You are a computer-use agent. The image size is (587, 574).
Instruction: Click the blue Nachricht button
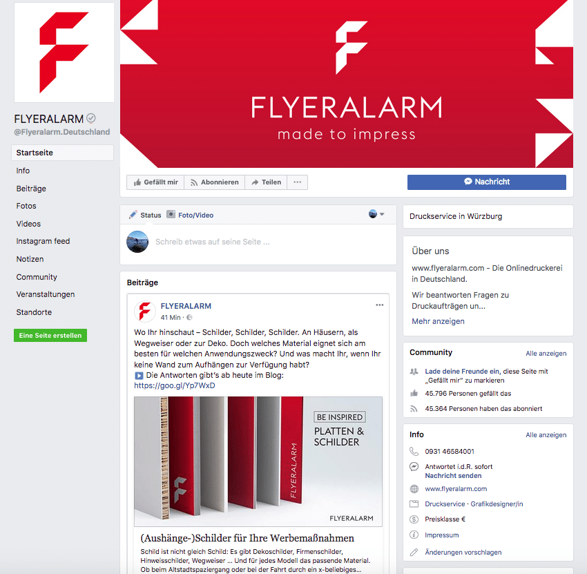coord(487,182)
